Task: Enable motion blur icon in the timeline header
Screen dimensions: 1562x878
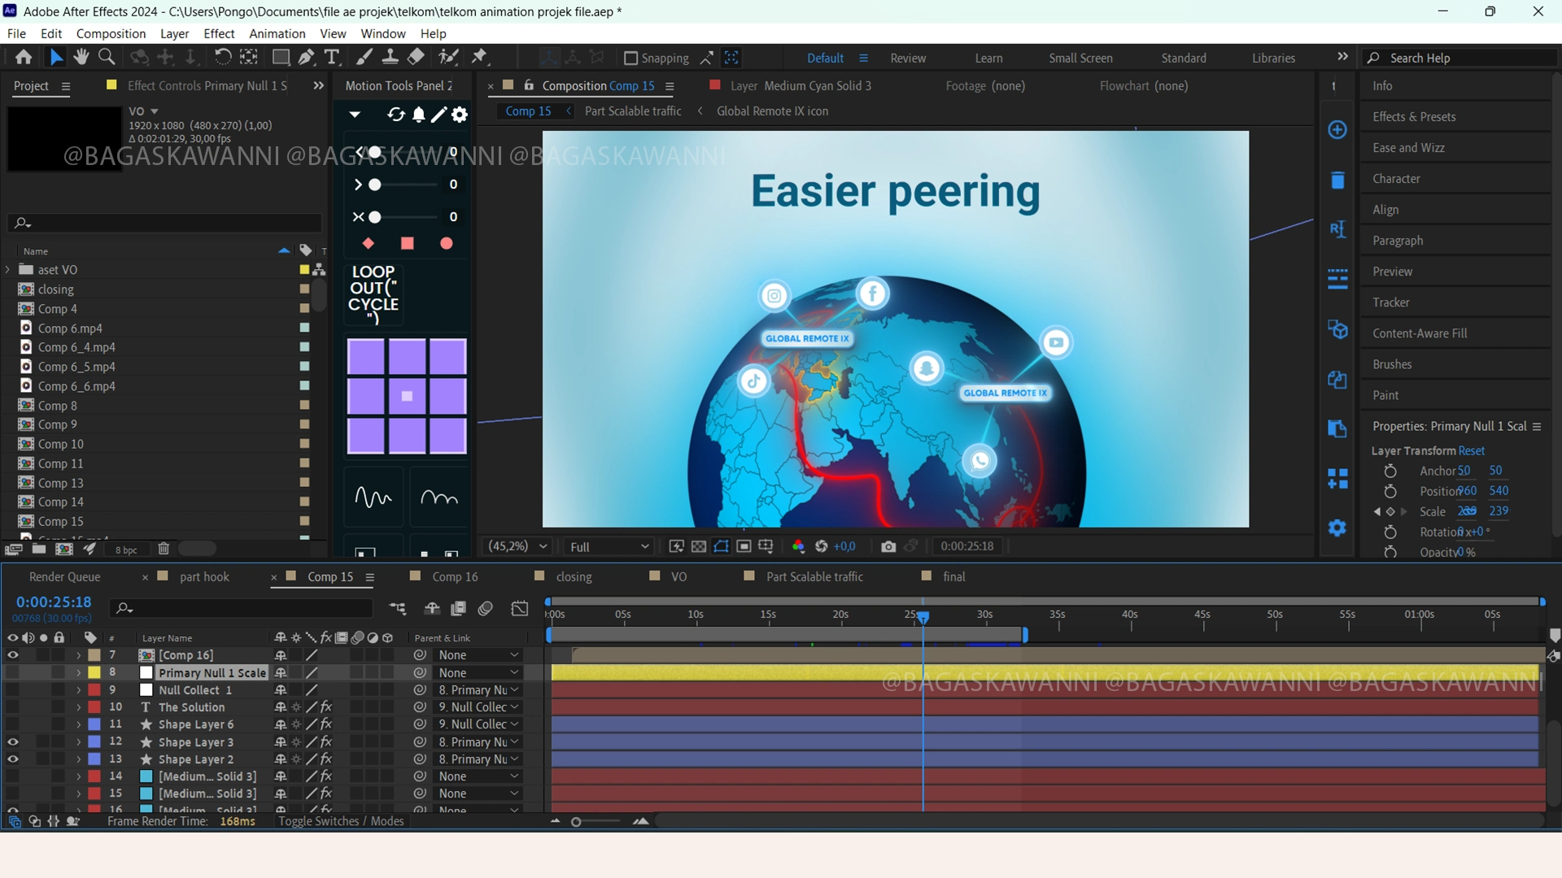Action: click(x=486, y=608)
